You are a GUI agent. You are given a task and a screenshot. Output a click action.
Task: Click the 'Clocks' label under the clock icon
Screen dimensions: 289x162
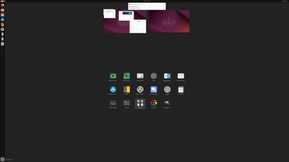(154, 81)
